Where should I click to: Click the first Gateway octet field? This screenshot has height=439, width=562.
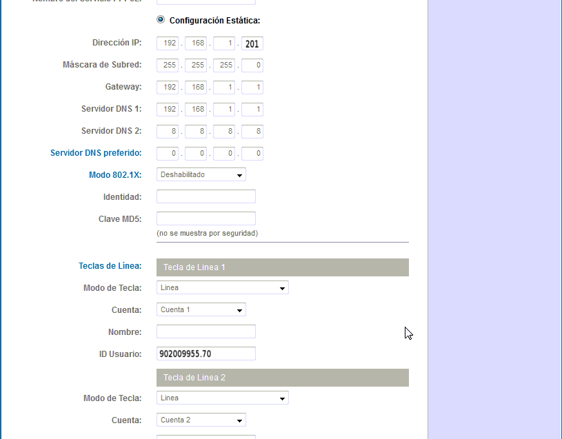click(167, 87)
